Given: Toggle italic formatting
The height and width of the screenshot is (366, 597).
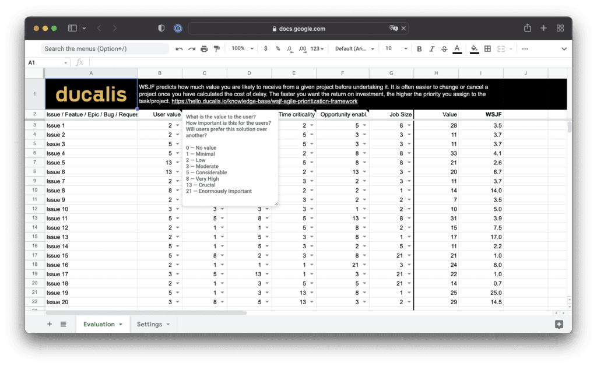Looking at the screenshot, I should point(433,48).
